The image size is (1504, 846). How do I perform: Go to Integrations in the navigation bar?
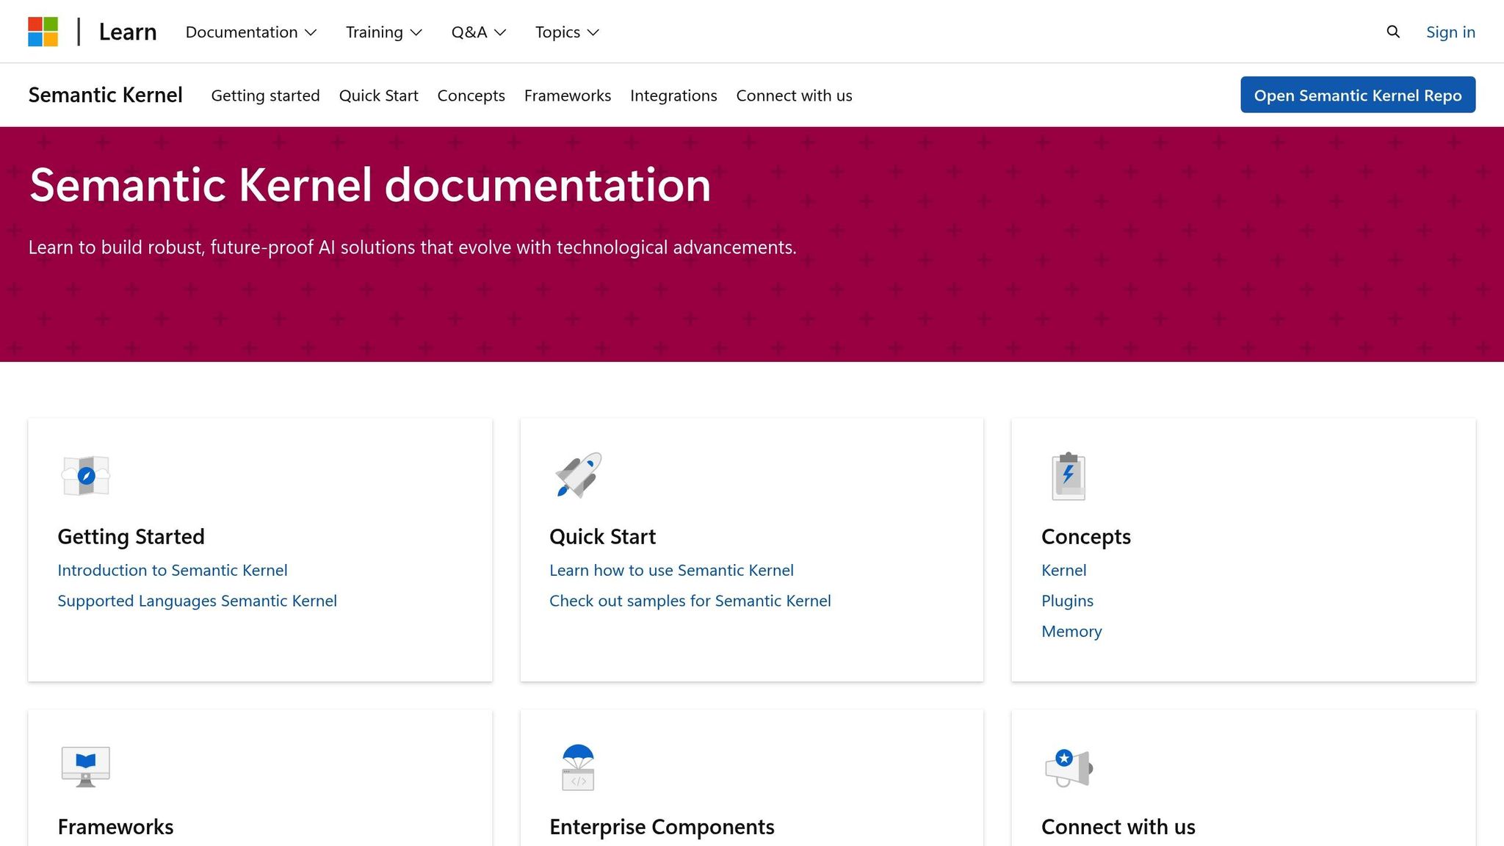point(673,95)
